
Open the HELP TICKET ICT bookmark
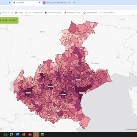[6, 13]
